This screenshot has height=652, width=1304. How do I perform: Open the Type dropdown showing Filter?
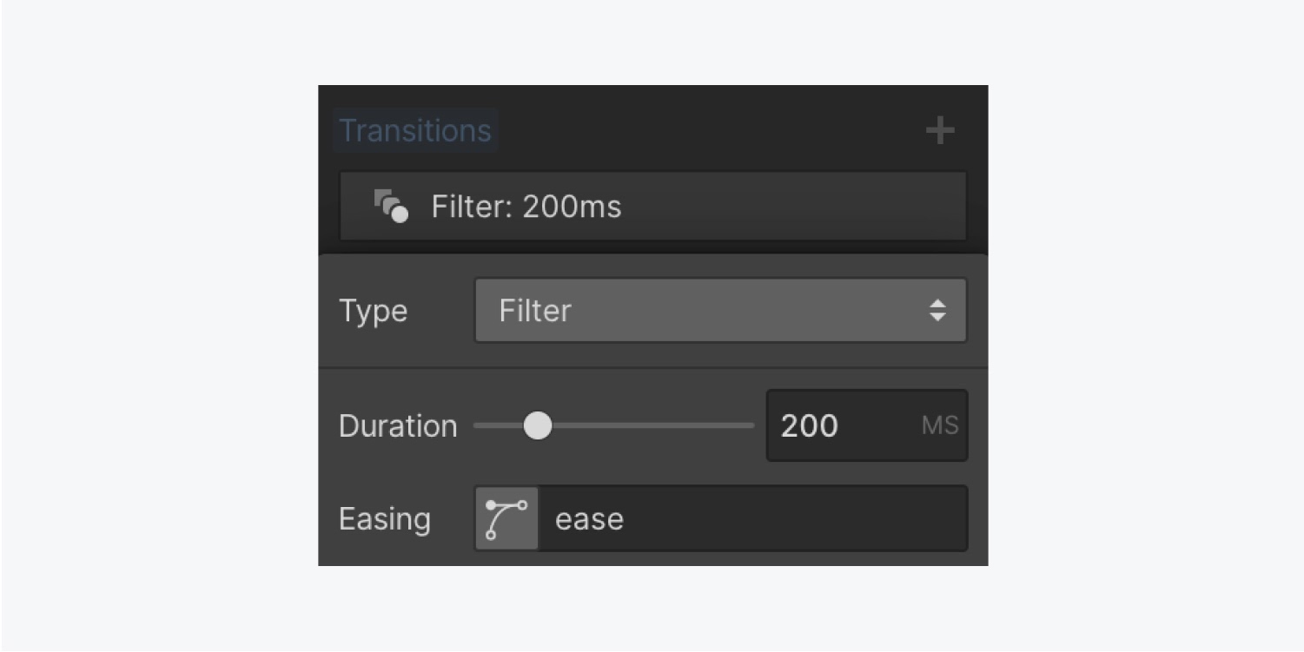(x=720, y=310)
